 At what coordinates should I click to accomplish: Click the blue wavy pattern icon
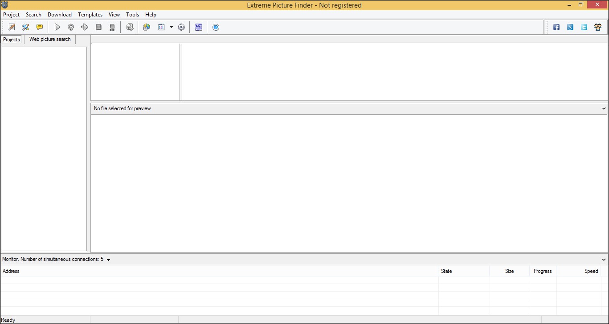pyautogui.click(x=199, y=27)
